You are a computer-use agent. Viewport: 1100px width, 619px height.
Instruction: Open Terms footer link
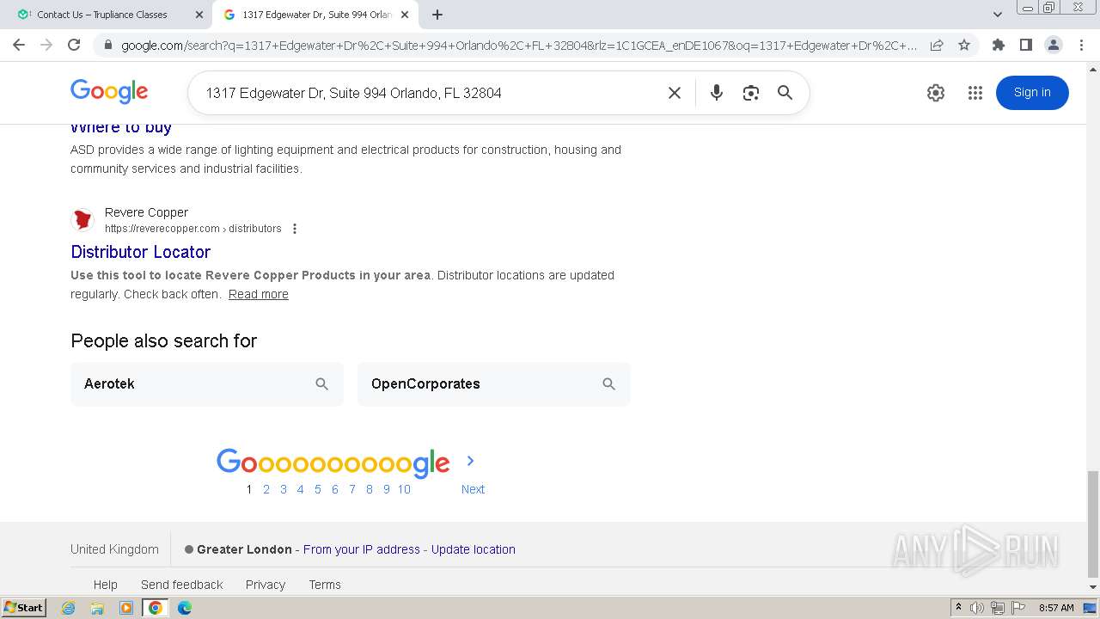(x=325, y=585)
